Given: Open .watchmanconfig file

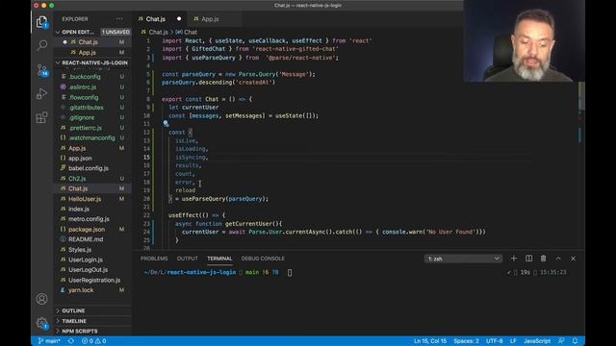Looking at the screenshot, I should tap(92, 137).
